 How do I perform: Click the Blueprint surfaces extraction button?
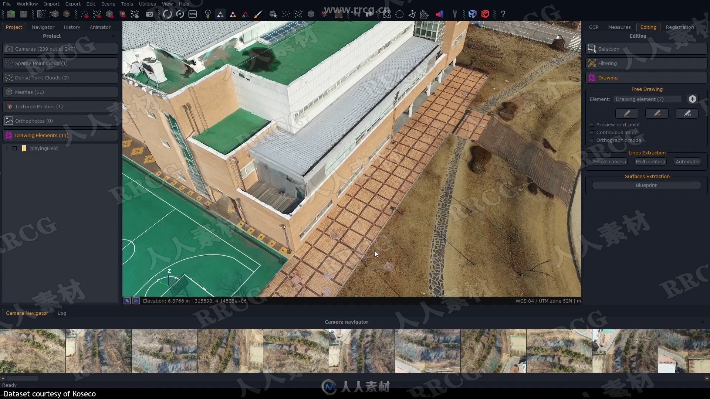click(646, 185)
